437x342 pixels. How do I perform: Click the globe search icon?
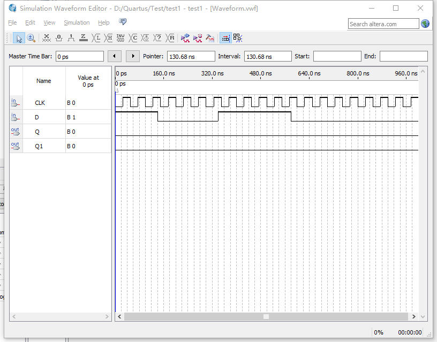point(425,24)
